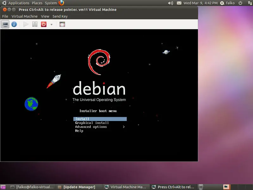
Task: Switch to fullscreen console view
Action: tap(62, 24)
